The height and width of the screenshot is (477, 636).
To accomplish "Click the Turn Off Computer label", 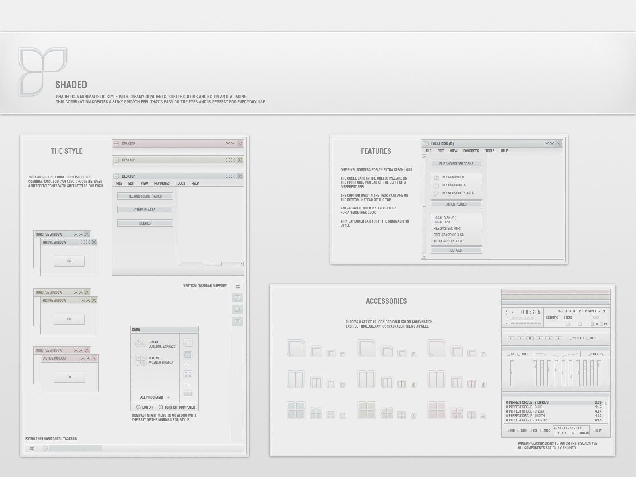I will (180, 407).
